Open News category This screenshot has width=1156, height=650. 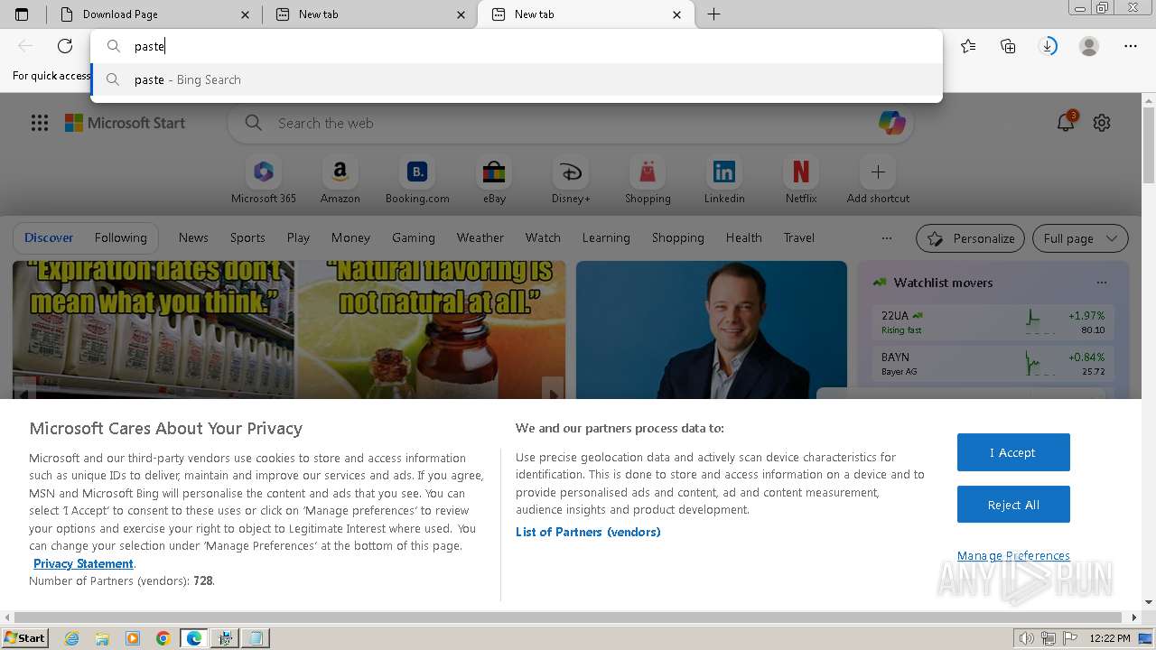193,238
